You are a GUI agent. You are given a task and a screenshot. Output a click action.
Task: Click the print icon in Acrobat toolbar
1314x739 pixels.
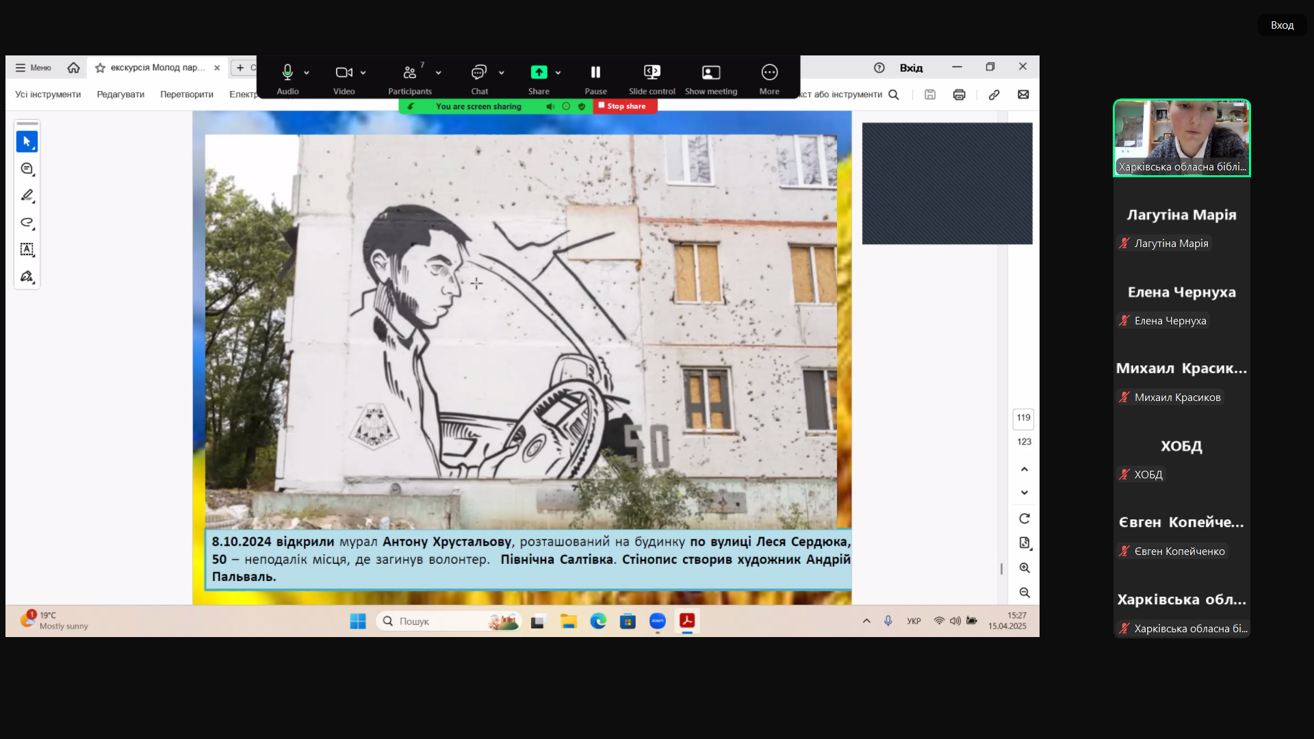959,94
